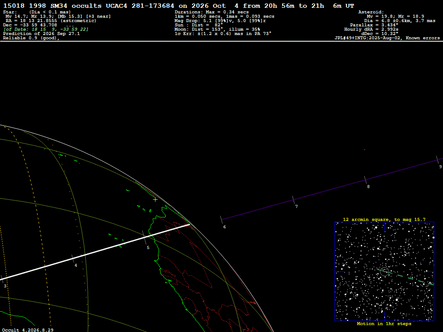Viewport: 443px width, 332px height.
Task: Select tick mark labeled 4 on white path
Action: click(x=73, y=258)
